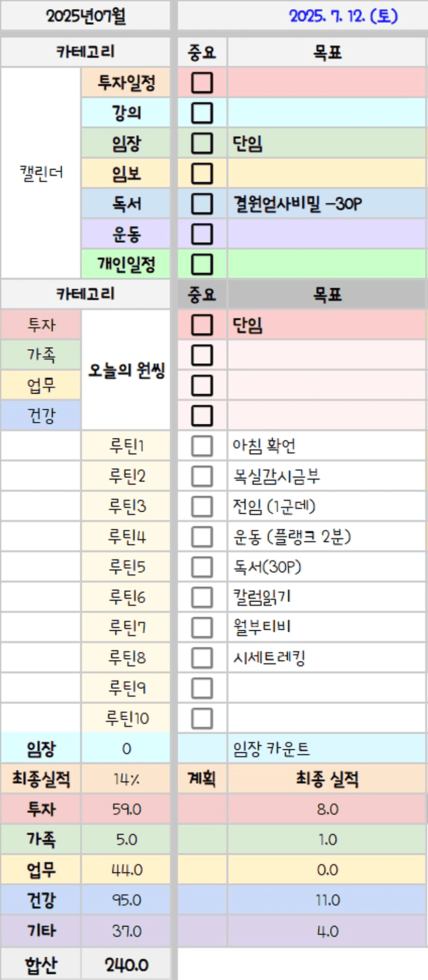This screenshot has height=980, width=428.
Task: Click the 임장 카운트 cell
Action: pos(327,748)
